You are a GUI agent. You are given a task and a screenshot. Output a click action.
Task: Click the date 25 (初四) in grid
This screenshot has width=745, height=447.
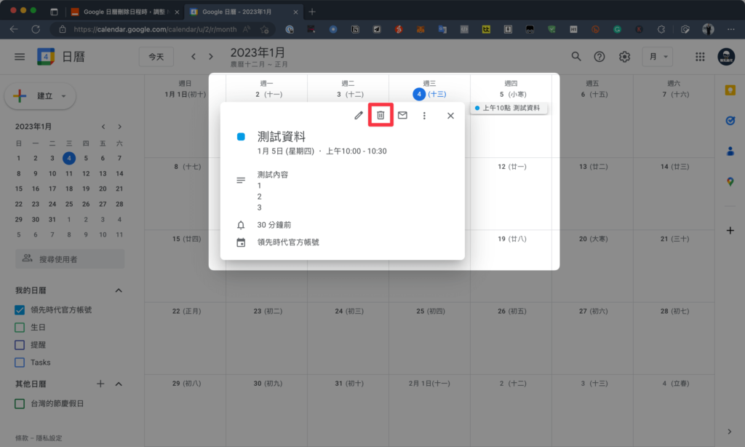coord(431,311)
